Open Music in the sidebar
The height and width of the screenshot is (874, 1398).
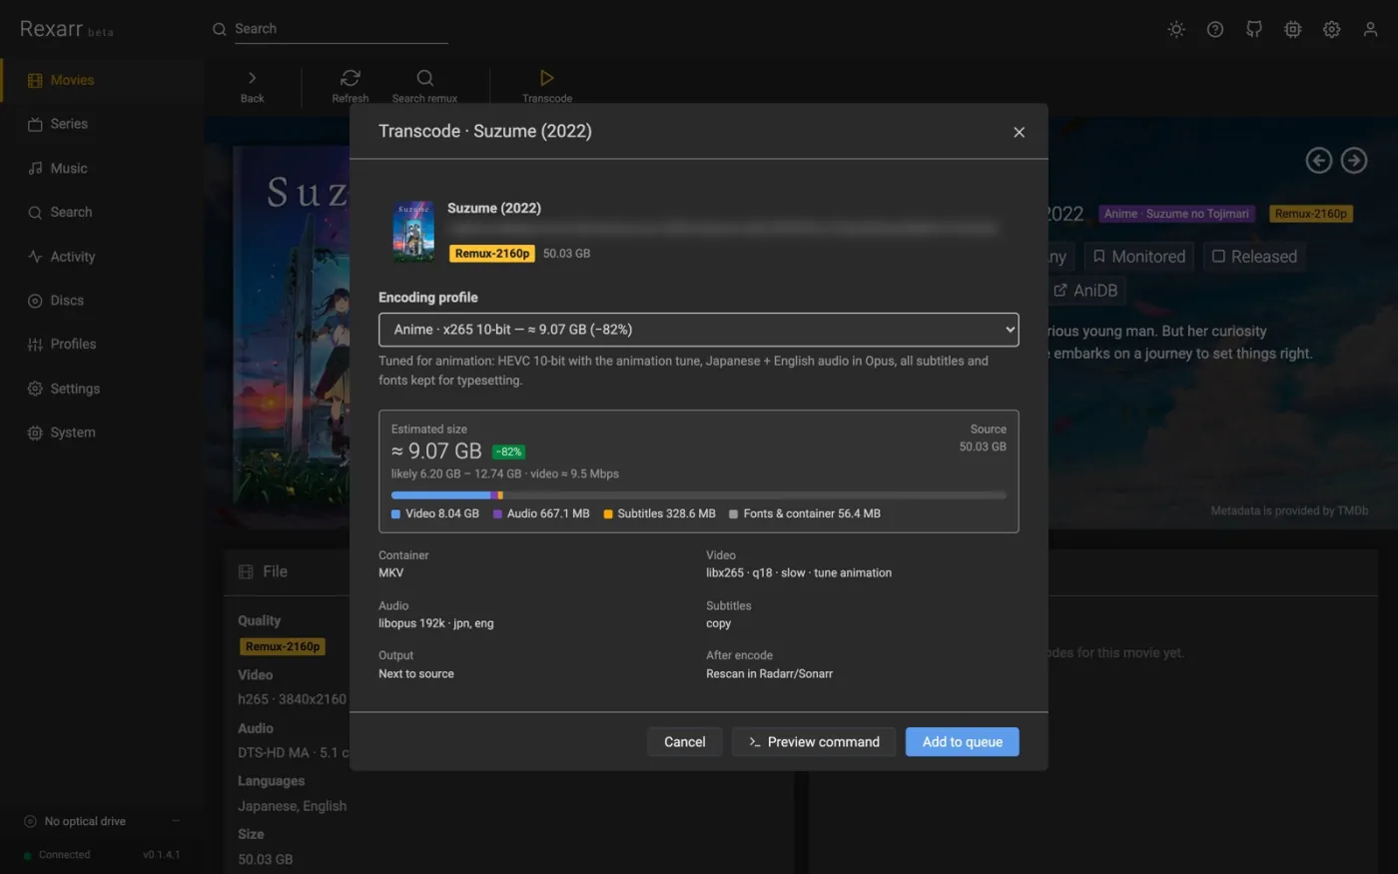[x=102, y=168]
